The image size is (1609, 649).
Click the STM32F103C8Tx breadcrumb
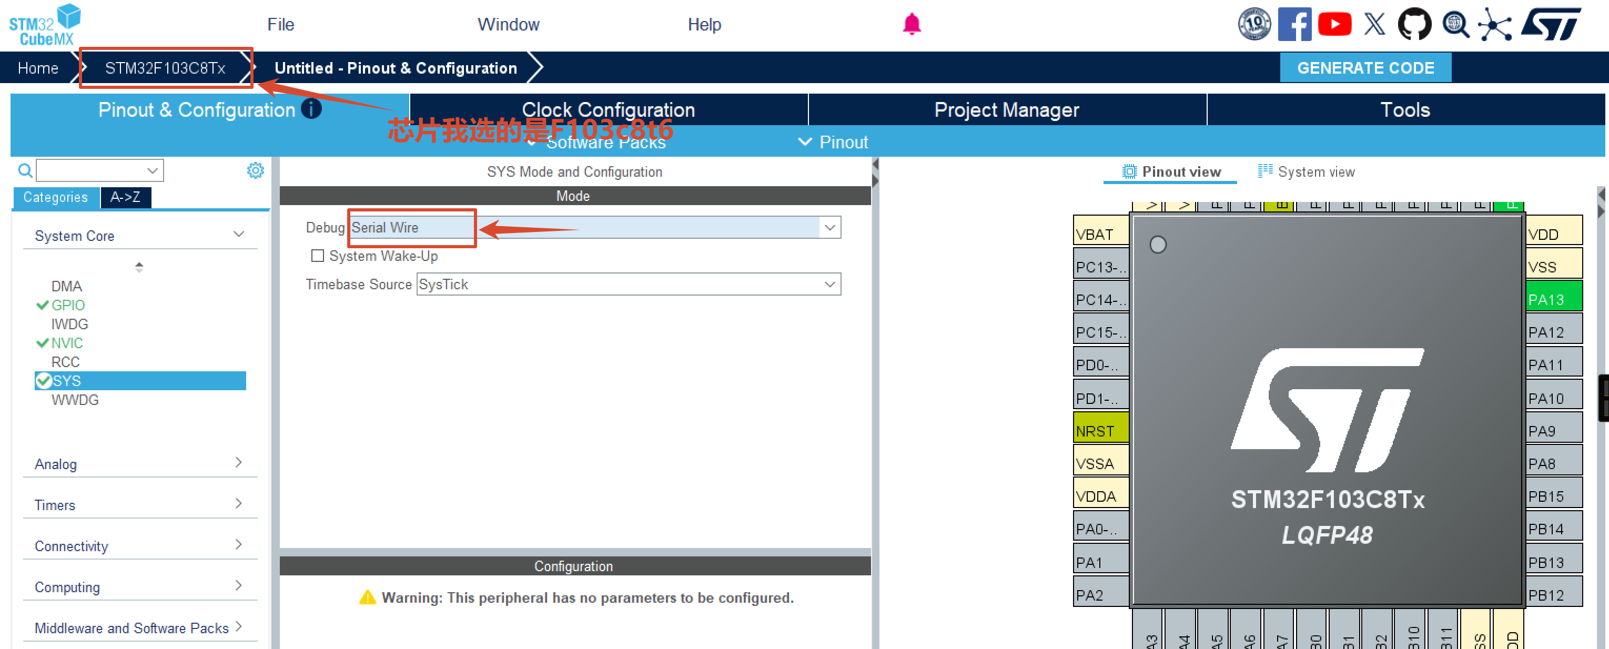pos(165,67)
